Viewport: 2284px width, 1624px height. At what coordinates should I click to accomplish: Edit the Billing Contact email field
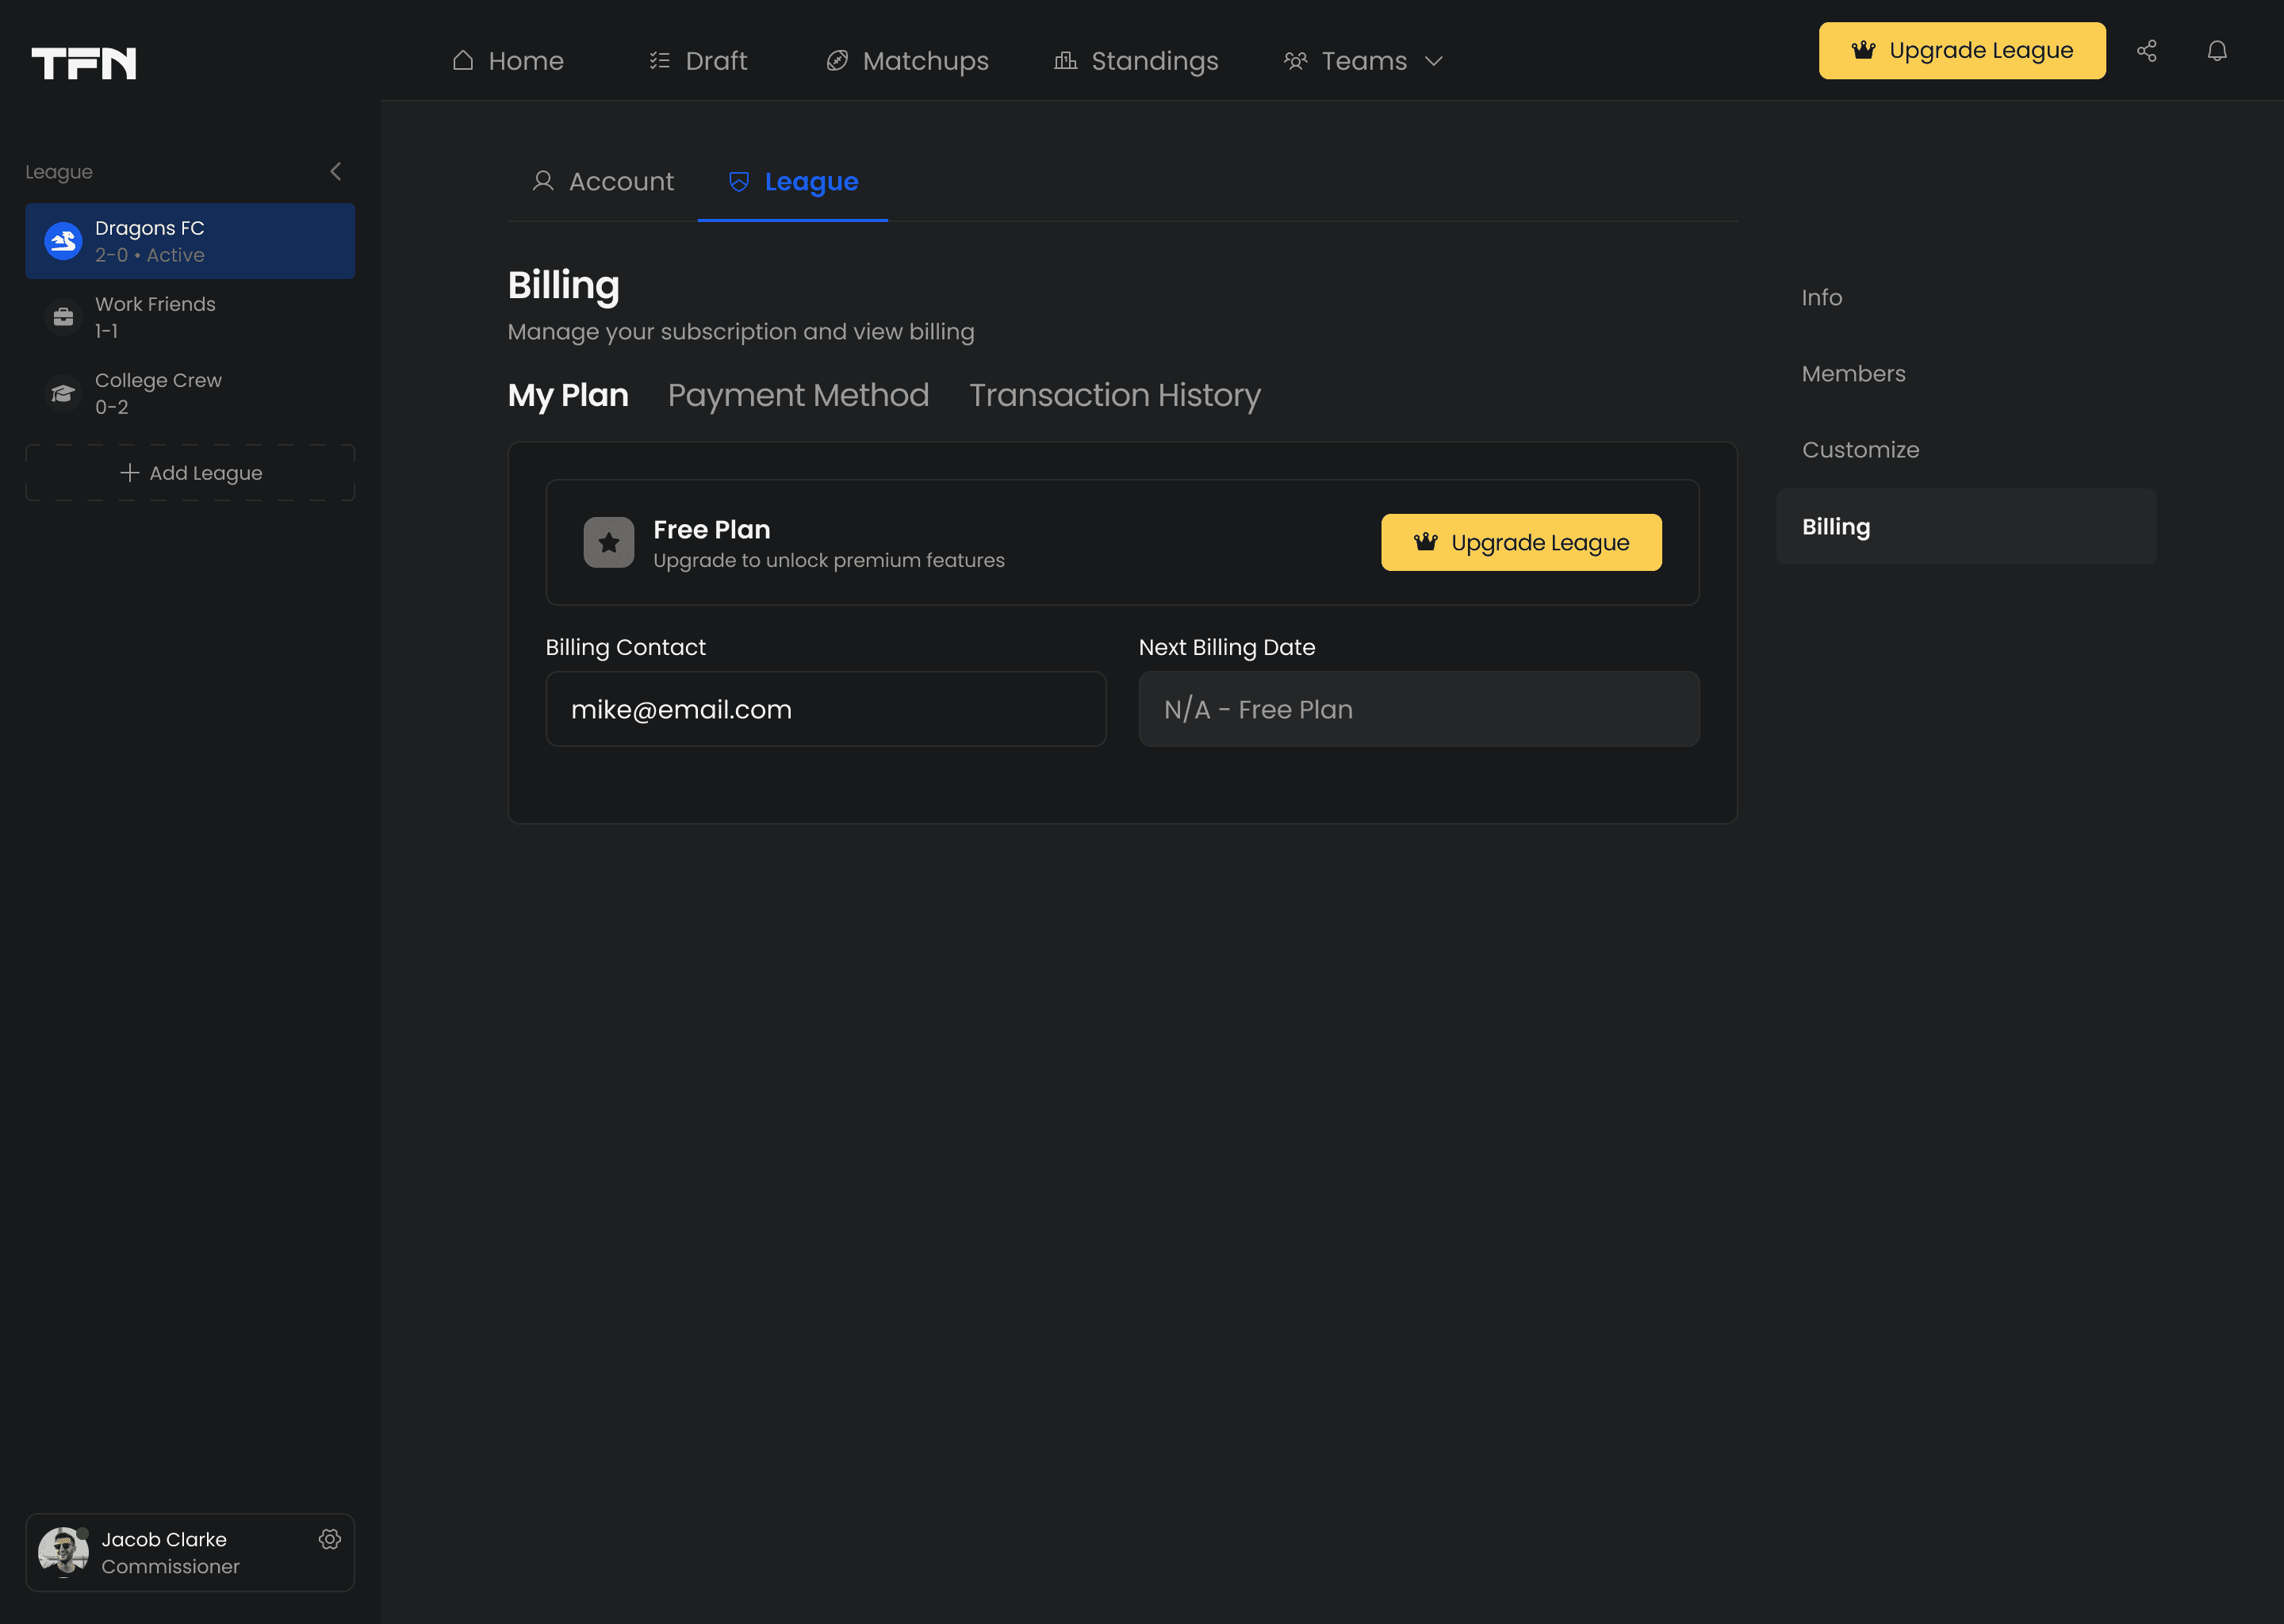coord(825,709)
